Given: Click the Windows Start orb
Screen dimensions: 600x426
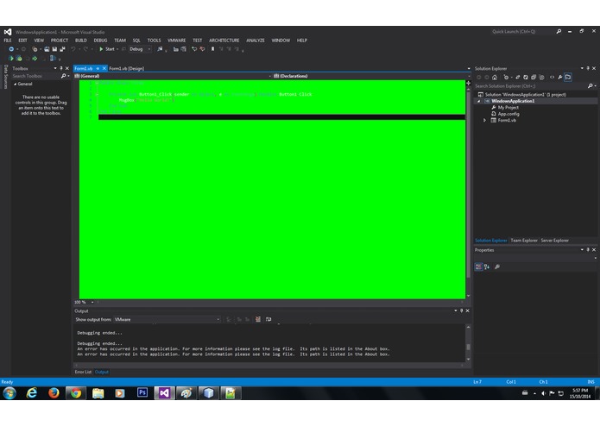Looking at the screenshot, I should coord(9,392).
